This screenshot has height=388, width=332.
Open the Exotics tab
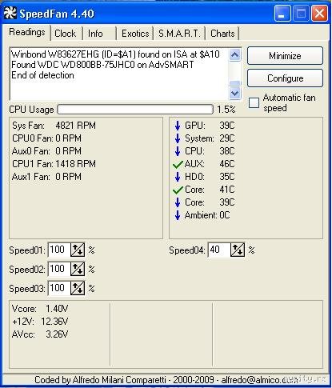coord(135,34)
